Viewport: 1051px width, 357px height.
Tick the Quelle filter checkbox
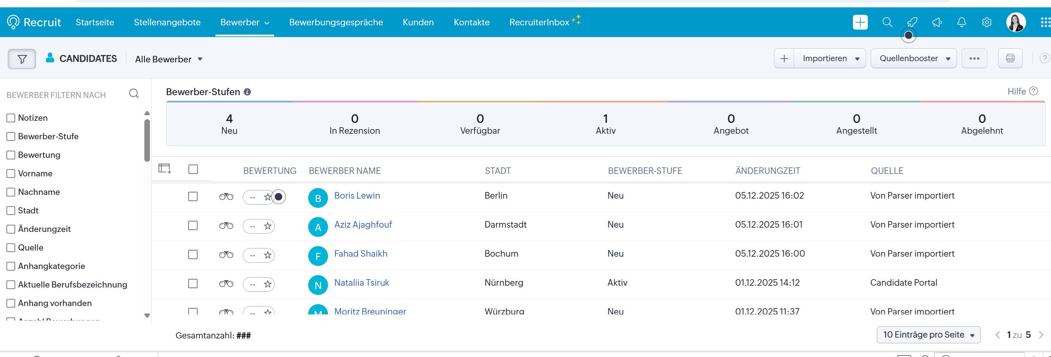click(11, 248)
